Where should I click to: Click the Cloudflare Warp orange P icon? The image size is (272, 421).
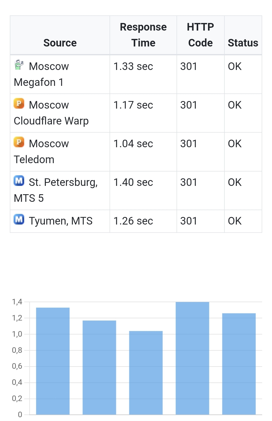click(19, 104)
